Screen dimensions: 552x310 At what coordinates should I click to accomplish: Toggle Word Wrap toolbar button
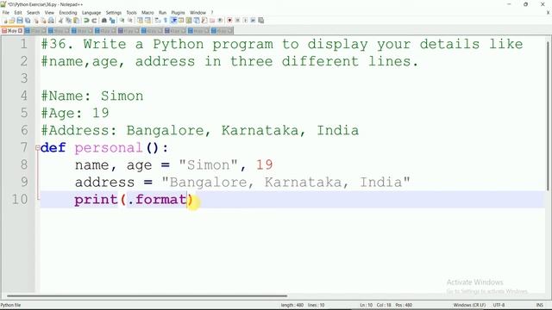[x=157, y=21]
